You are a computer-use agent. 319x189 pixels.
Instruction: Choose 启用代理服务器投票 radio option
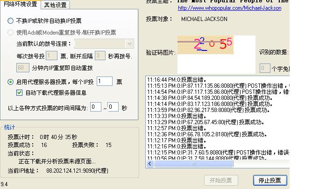pyautogui.click(x=11, y=82)
